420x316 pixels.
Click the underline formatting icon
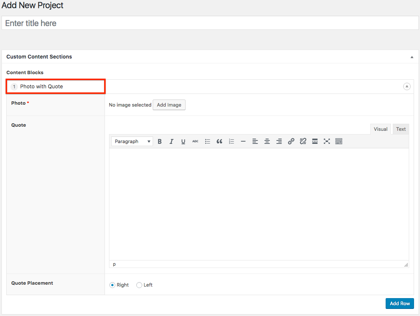click(183, 142)
